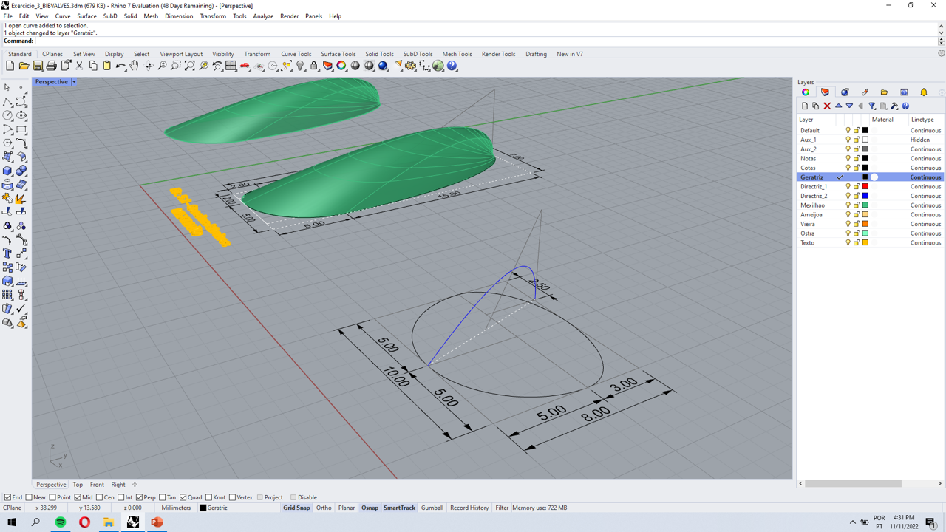Open the Analyze menu
The height and width of the screenshot is (532, 946).
coord(263,16)
